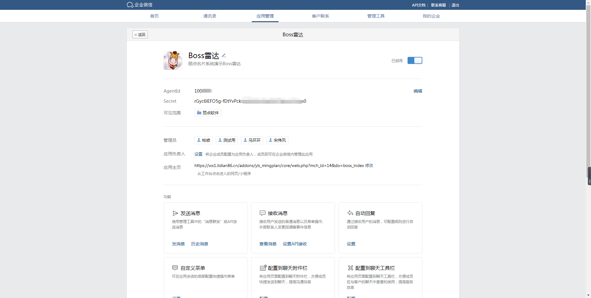Open the API文档 link
The height and width of the screenshot is (298, 591).
tap(419, 5)
